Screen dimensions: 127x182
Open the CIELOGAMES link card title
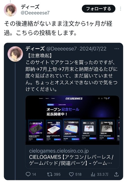click(x=71, y=160)
